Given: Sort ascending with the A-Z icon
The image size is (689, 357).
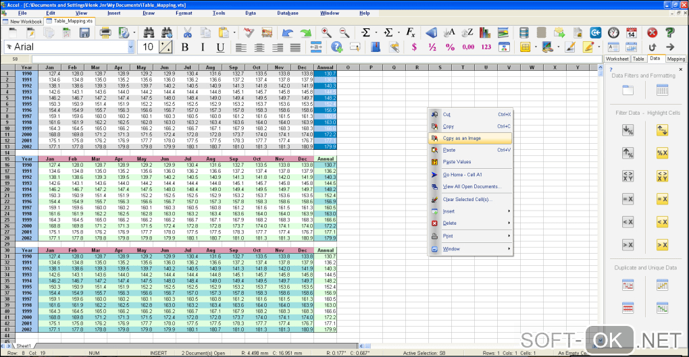Looking at the screenshot, I should coord(449,32).
